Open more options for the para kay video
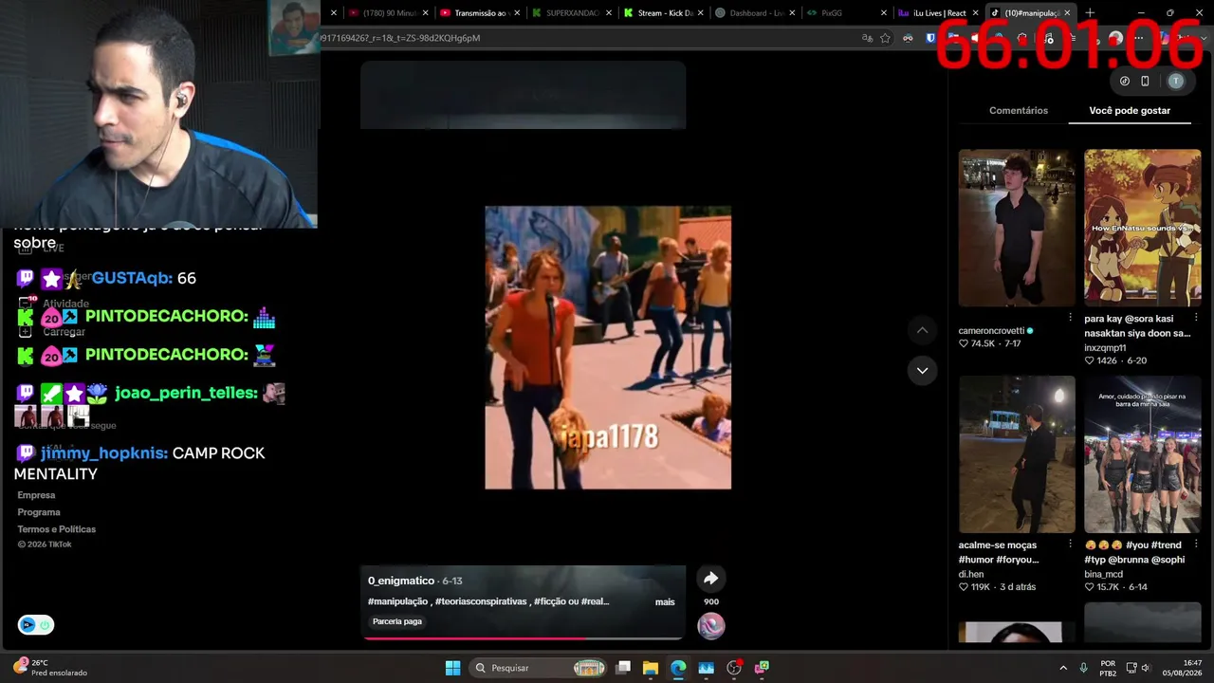The height and width of the screenshot is (683, 1214). [x=1196, y=318]
